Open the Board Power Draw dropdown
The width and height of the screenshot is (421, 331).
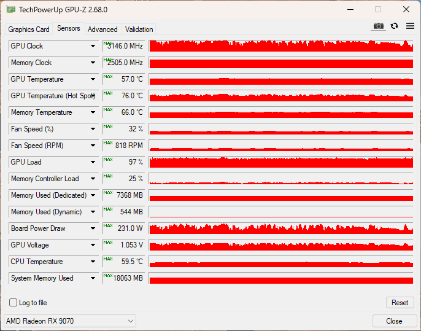[93, 228]
